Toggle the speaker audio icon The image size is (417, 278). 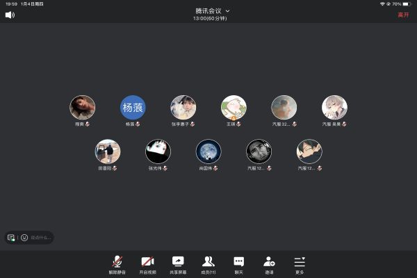point(10,15)
